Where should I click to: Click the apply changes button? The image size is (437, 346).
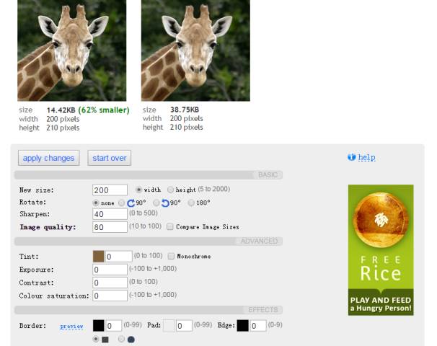click(48, 158)
